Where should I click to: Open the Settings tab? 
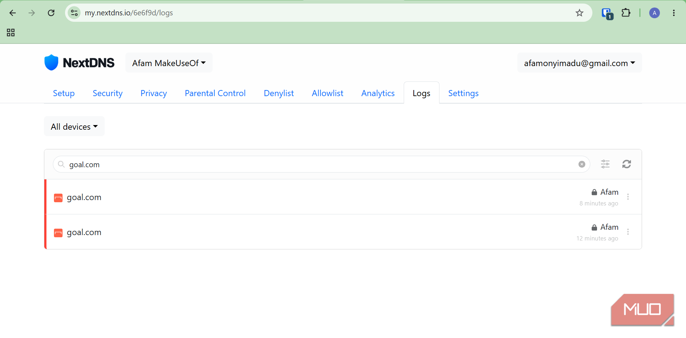[x=463, y=93]
